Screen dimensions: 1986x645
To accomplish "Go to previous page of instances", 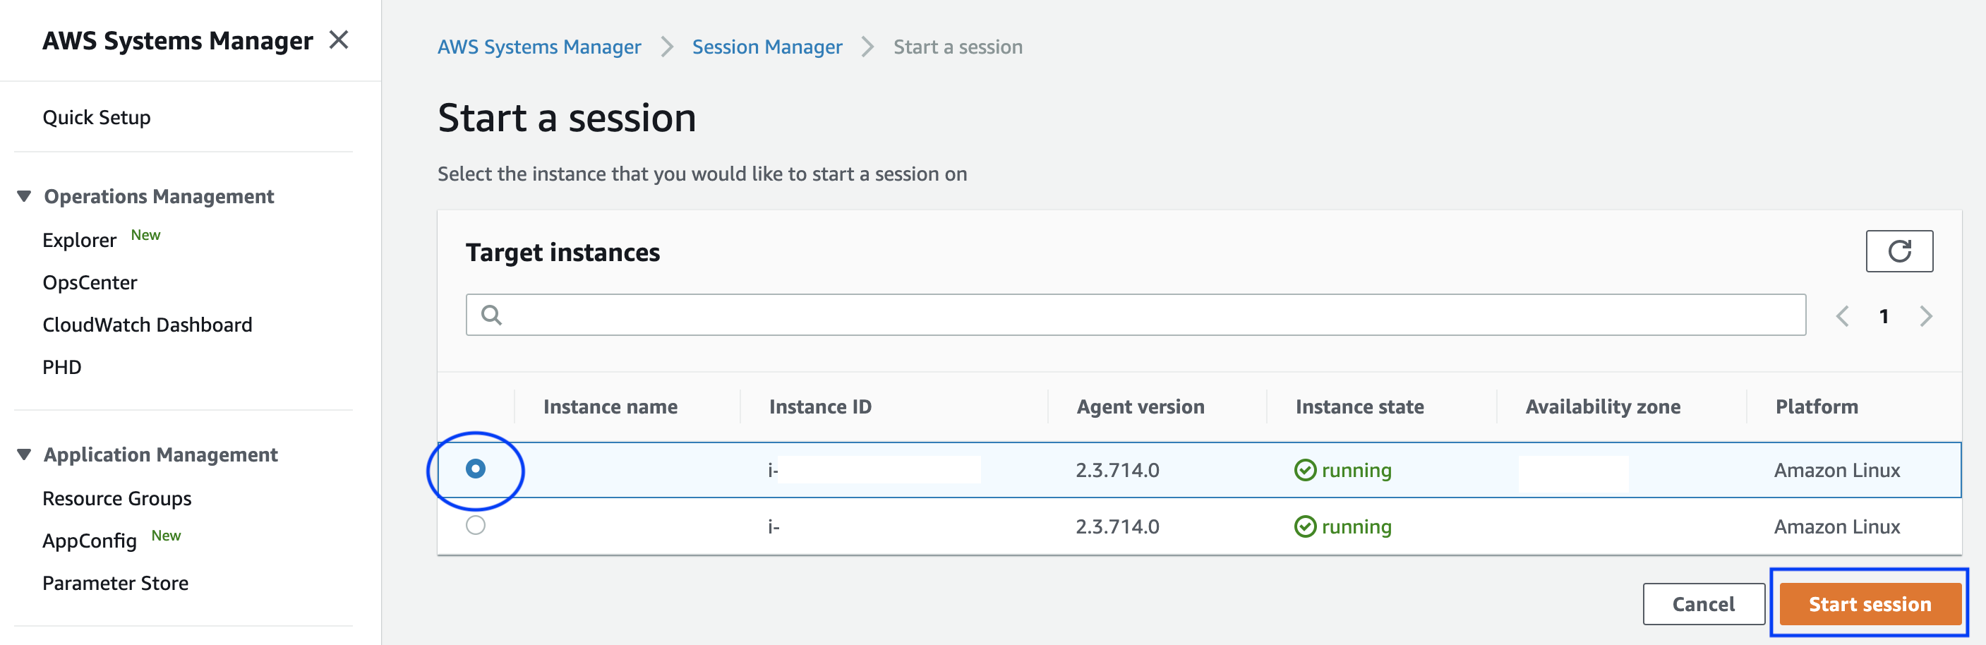I will pyautogui.click(x=1843, y=316).
